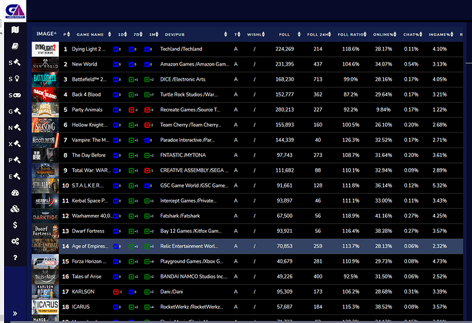
Task: Sort by P position column
Action: (x=66, y=34)
